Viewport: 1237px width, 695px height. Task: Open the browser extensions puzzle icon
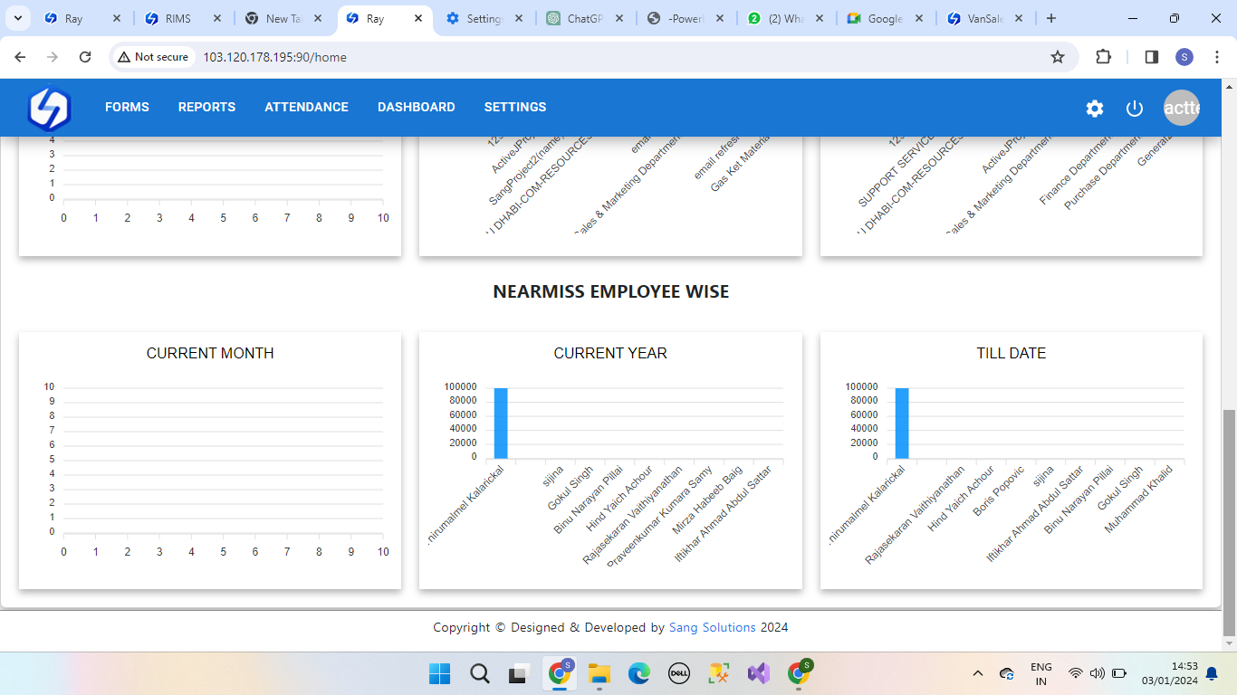(1103, 57)
